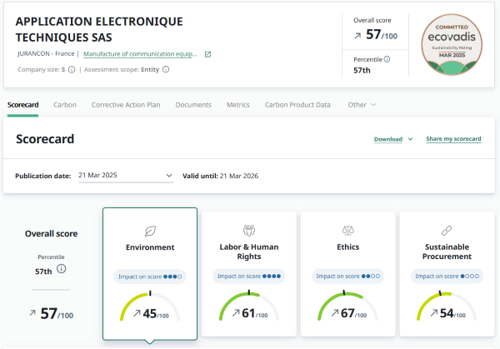Switch to the Documents tab
This screenshot has height=349, width=500.
[x=193, y=105]
